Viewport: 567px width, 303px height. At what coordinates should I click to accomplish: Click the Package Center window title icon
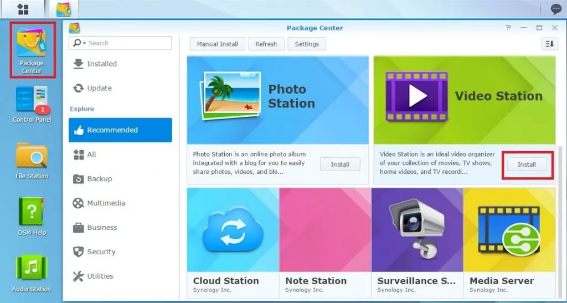[x=74, y=28]
